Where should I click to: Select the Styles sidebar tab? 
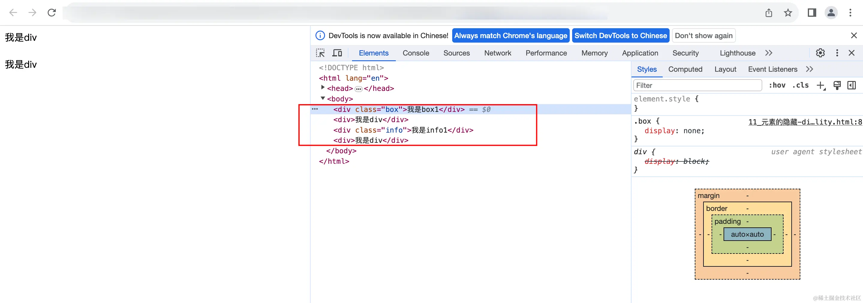click(x=647, y=69)
